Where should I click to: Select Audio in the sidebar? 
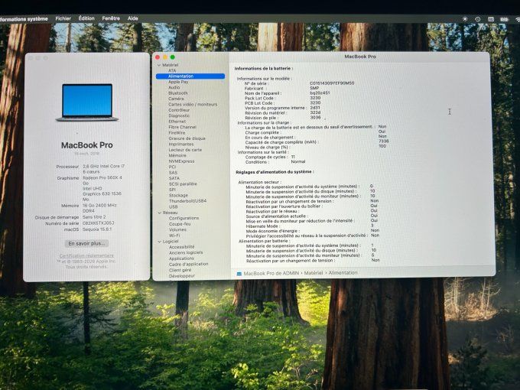[x=174, y=87]
